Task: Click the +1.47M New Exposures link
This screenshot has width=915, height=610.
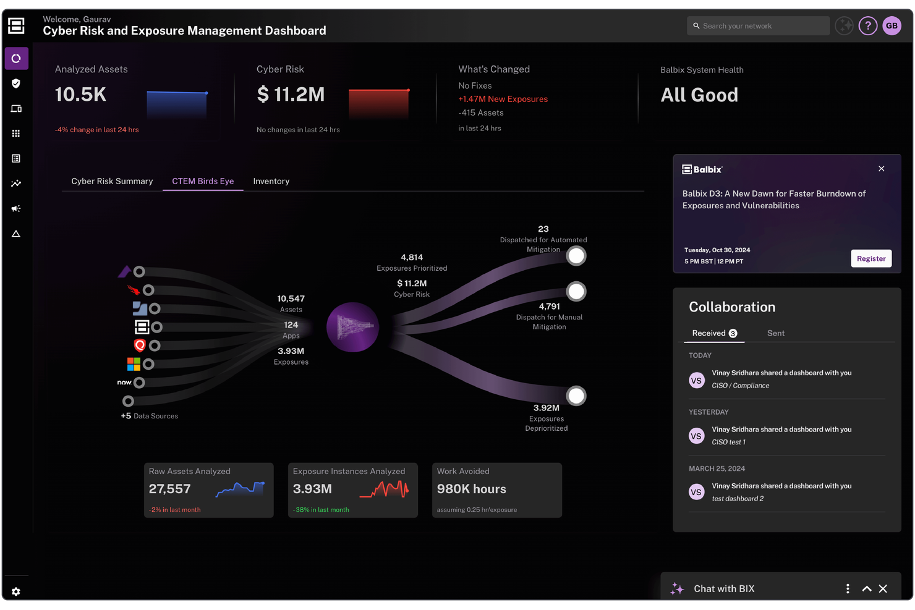Action: click(x=503, y=99)
